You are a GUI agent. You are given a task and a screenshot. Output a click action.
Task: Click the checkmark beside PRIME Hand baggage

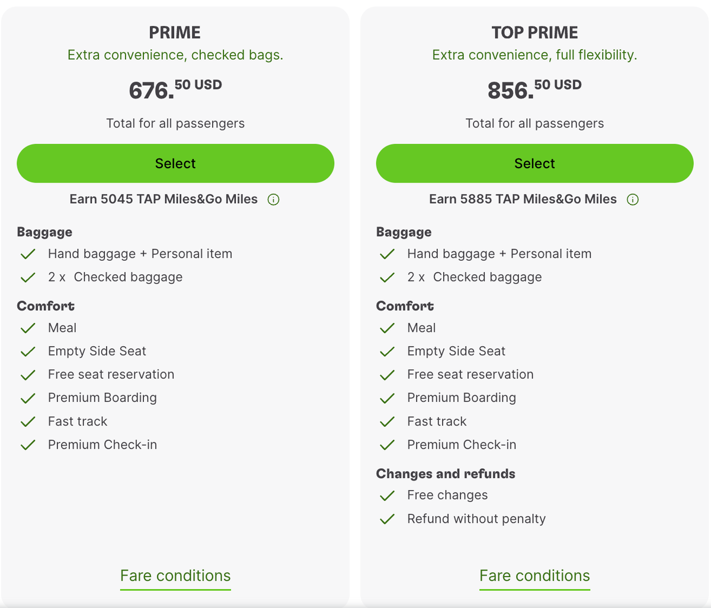click(28, 254)
